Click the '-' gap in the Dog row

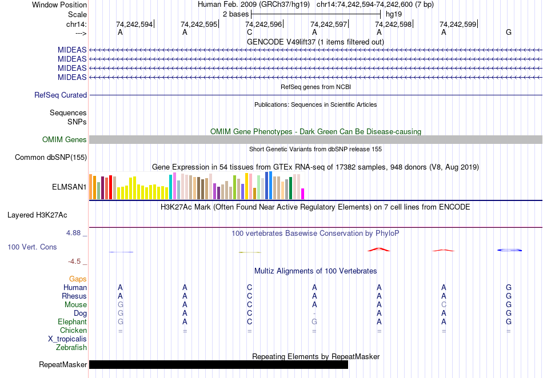click(x=314, y=313)
